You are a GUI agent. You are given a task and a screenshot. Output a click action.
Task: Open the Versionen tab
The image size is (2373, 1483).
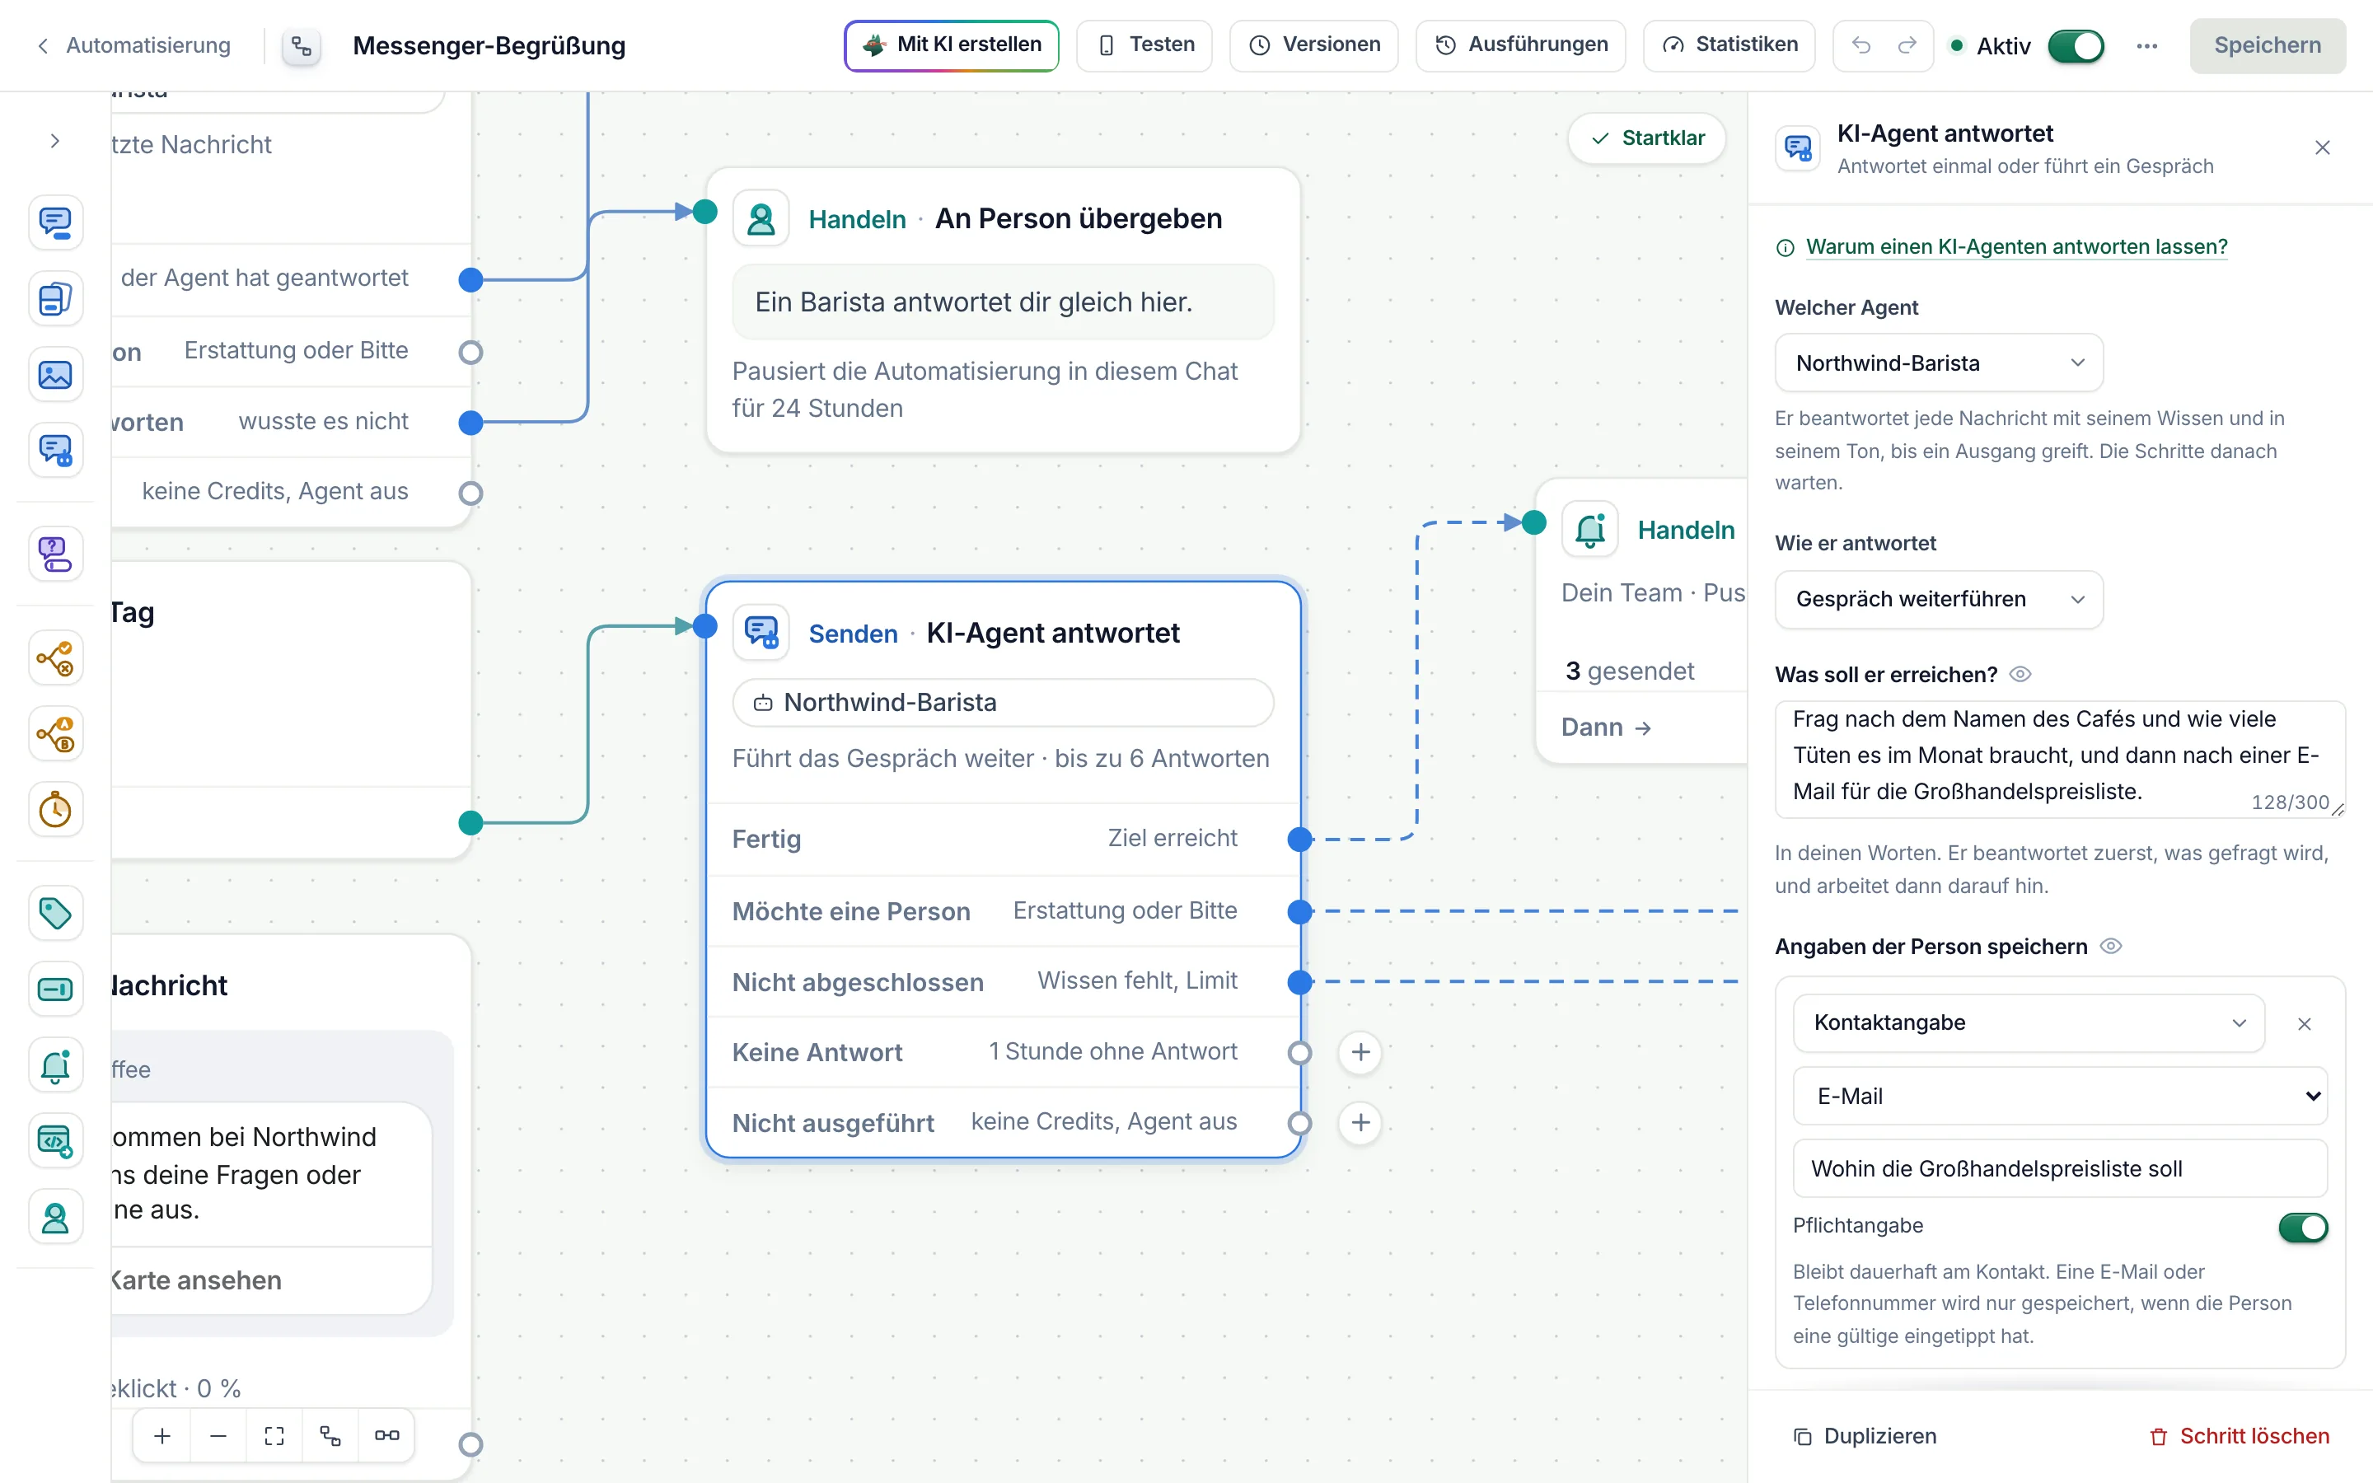click(1314, 45)
